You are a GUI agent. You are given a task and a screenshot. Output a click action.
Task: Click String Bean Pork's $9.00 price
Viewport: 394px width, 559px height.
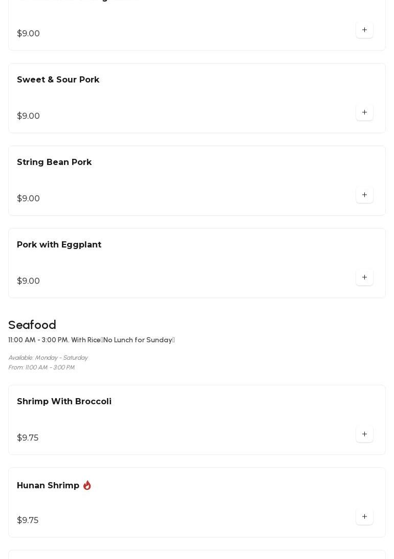(x=28, y=199)
